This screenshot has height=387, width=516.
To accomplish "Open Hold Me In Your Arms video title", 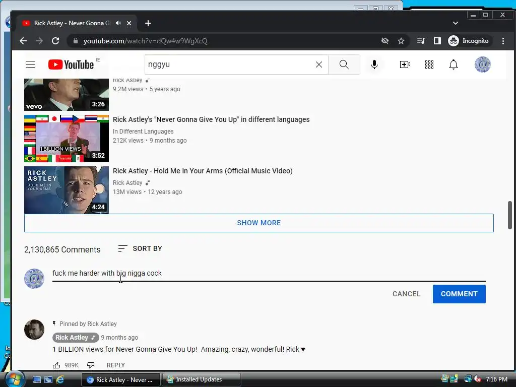I will (x=203, y=171).
